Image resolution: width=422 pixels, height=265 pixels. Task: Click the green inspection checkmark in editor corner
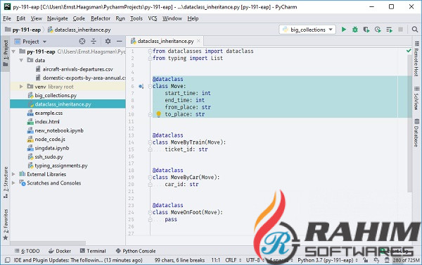[x=409, y=51]
